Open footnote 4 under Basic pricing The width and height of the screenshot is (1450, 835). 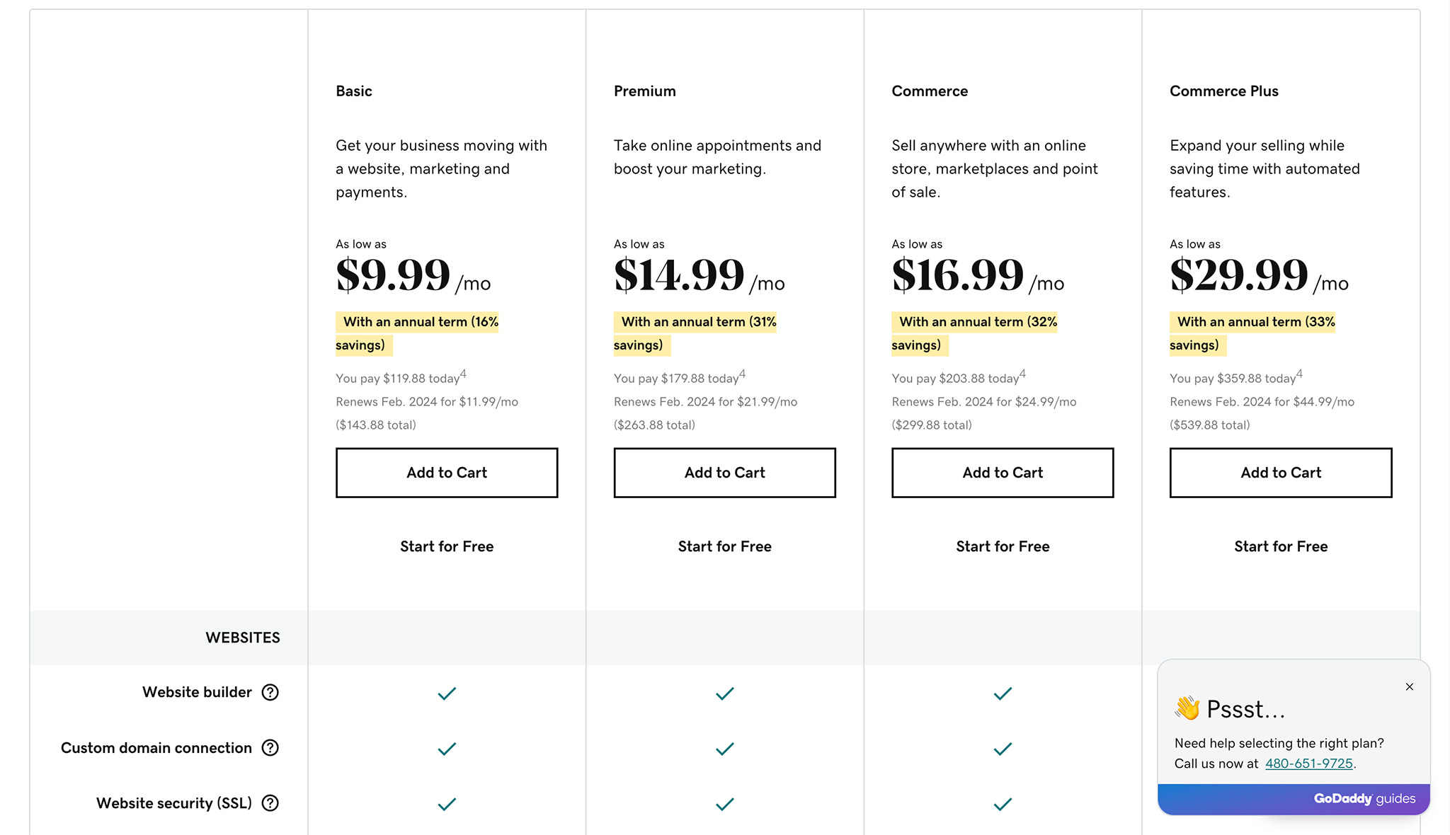[464, 373]
